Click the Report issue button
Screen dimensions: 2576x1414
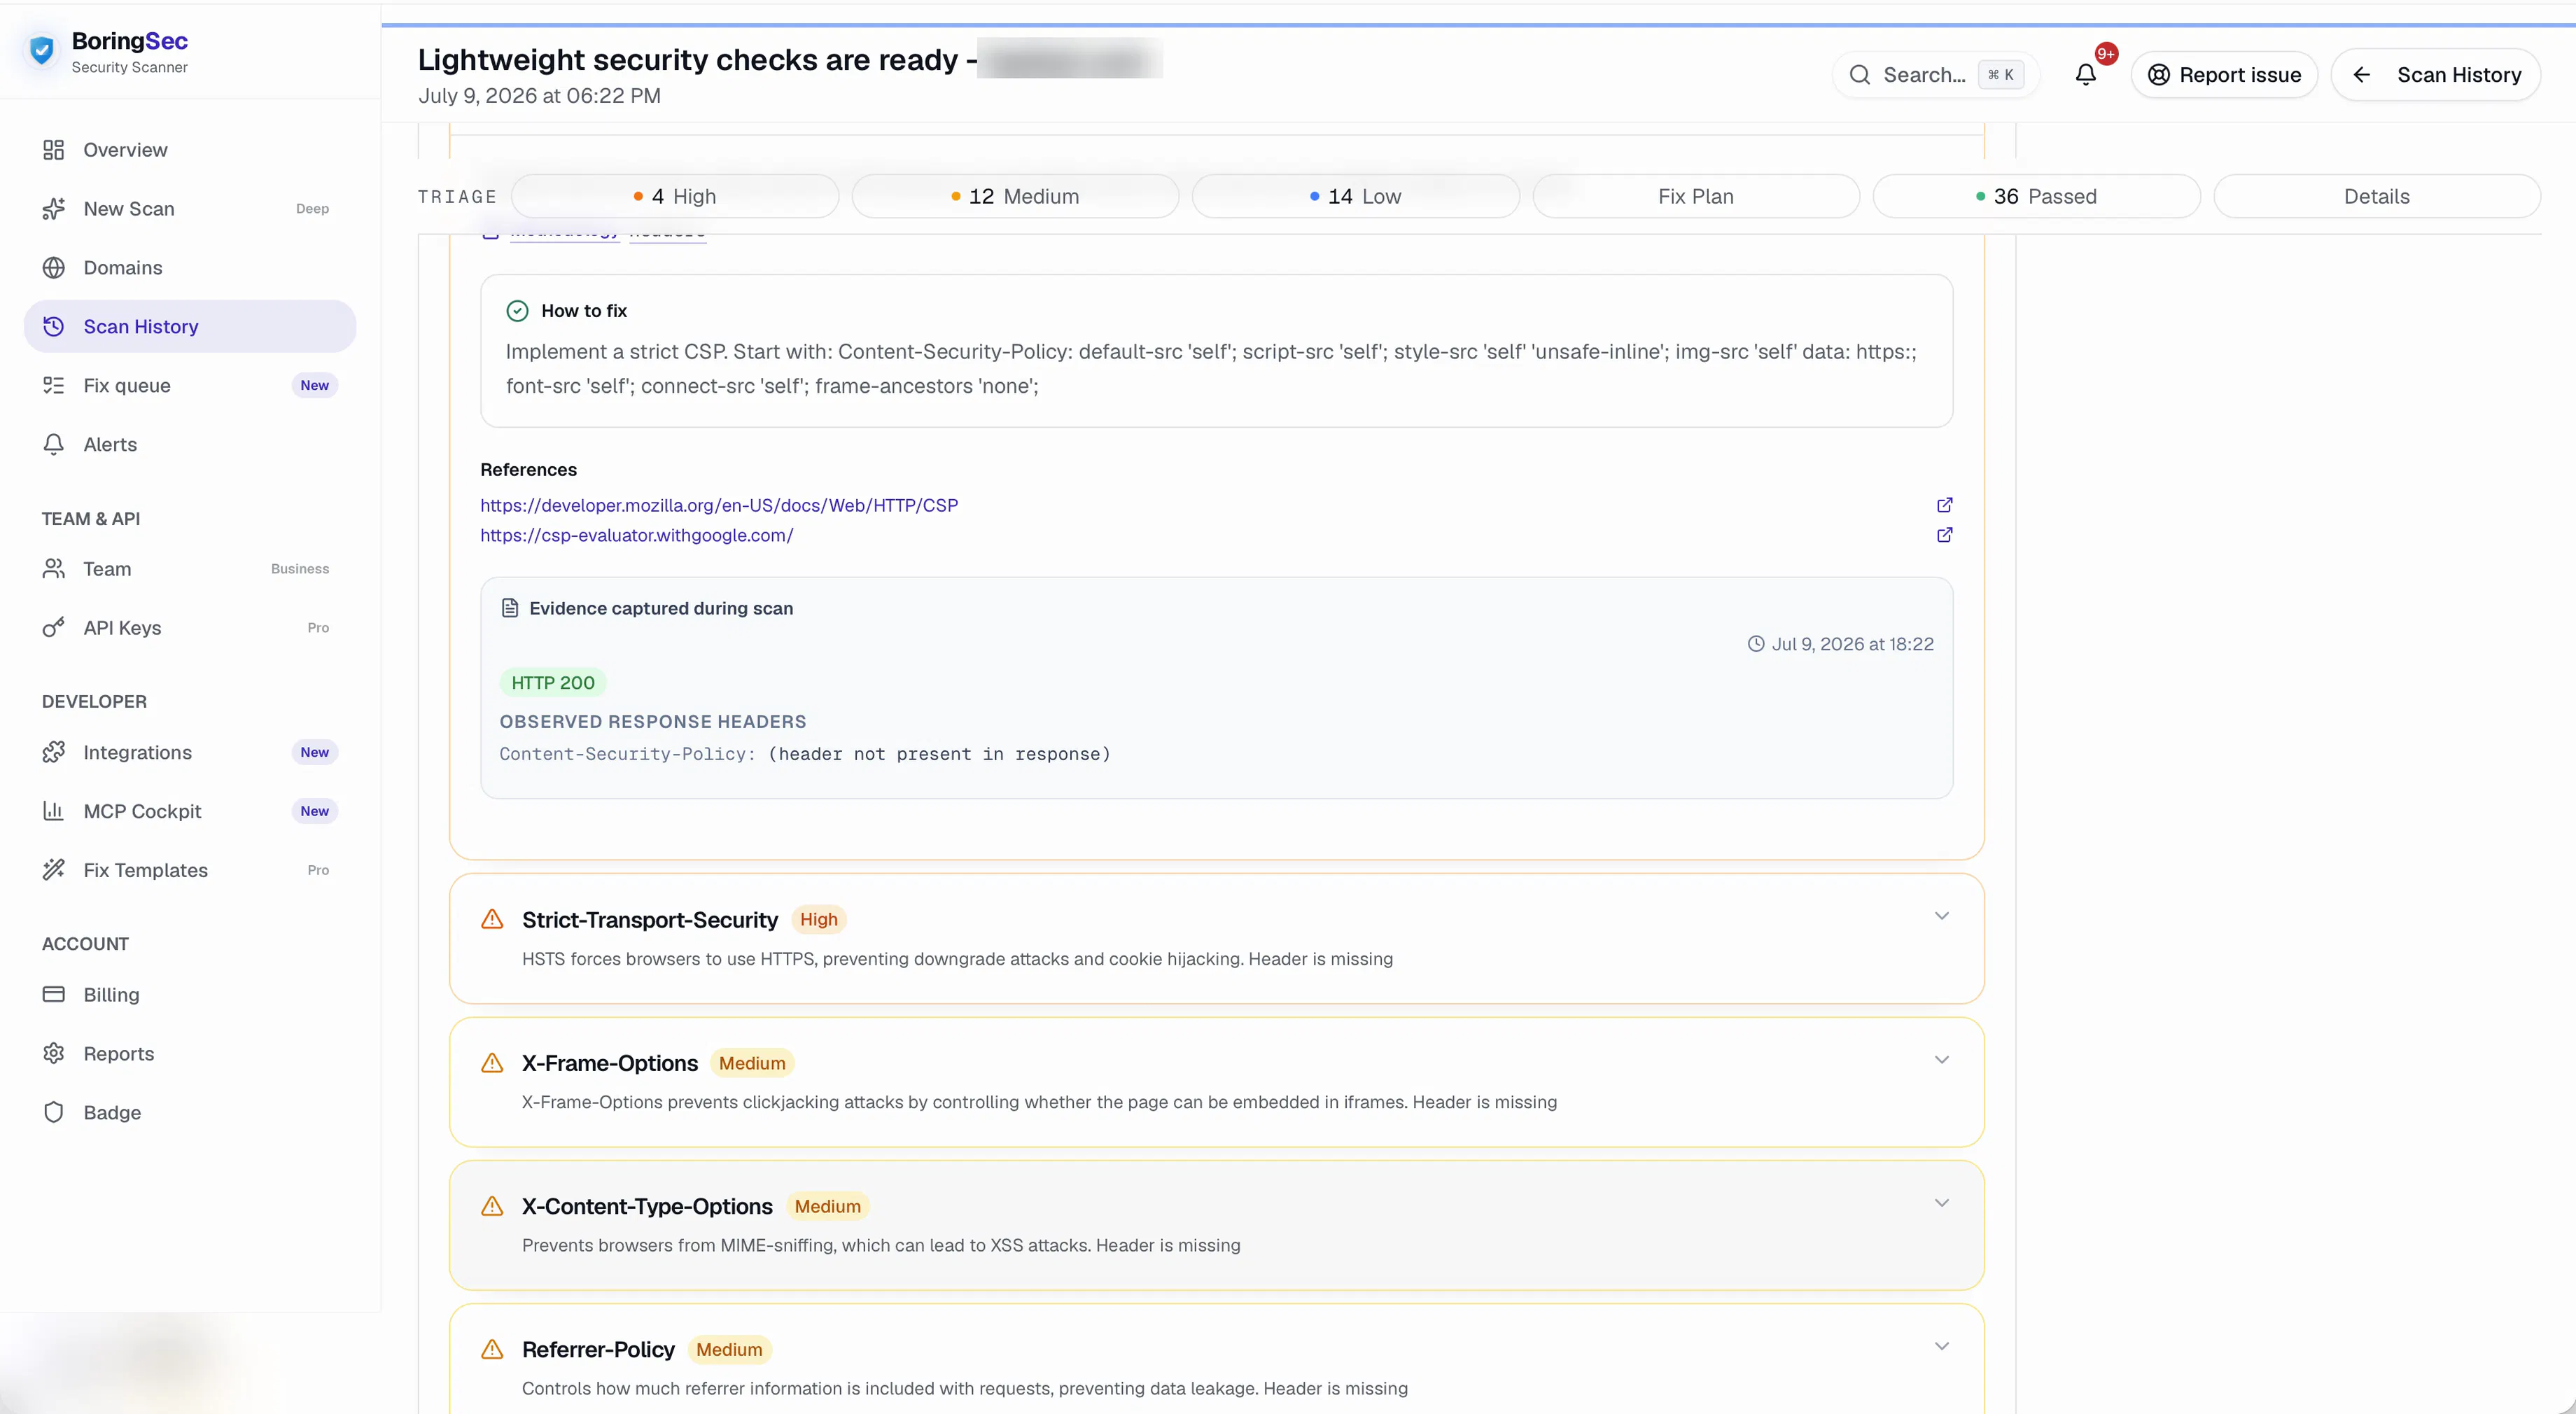pos(2224,75)
